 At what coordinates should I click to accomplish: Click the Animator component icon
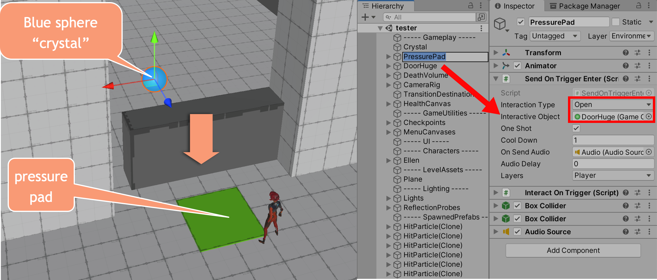click(x=506, y=66)
